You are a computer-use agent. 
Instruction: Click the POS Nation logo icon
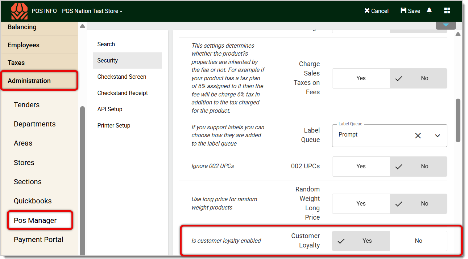(19, 11)
